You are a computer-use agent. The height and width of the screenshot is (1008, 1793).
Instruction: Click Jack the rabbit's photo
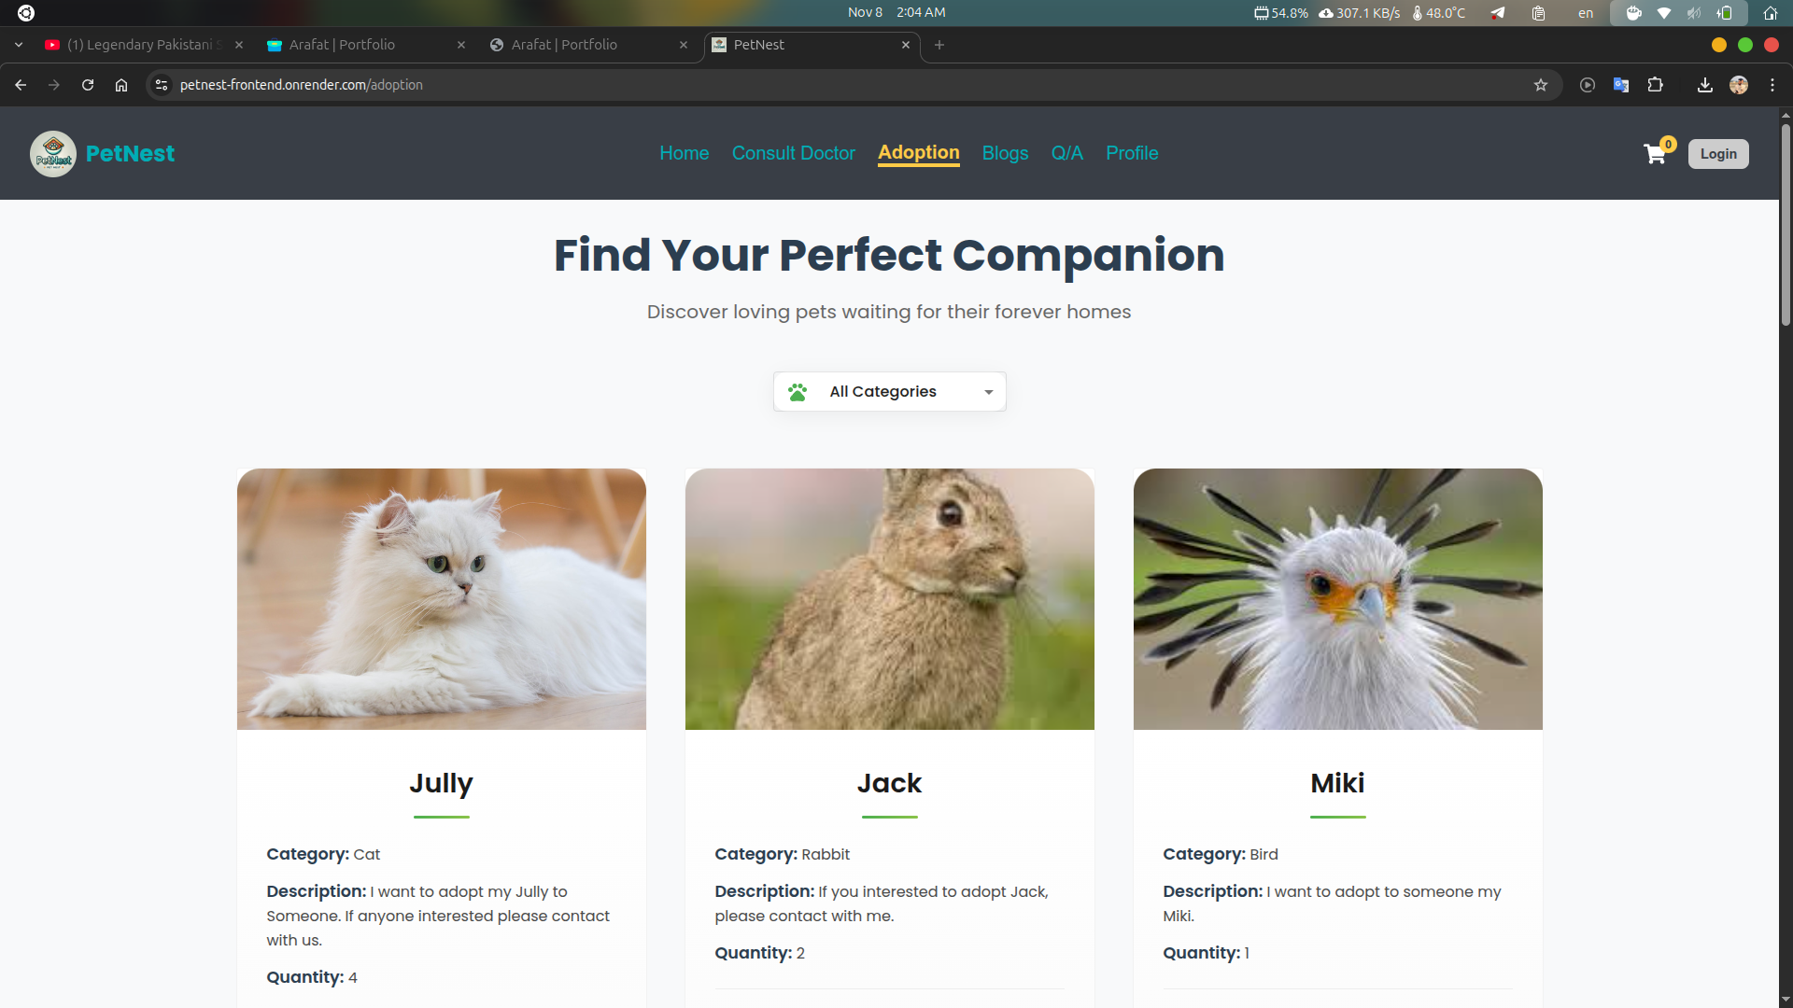[888, 598]
